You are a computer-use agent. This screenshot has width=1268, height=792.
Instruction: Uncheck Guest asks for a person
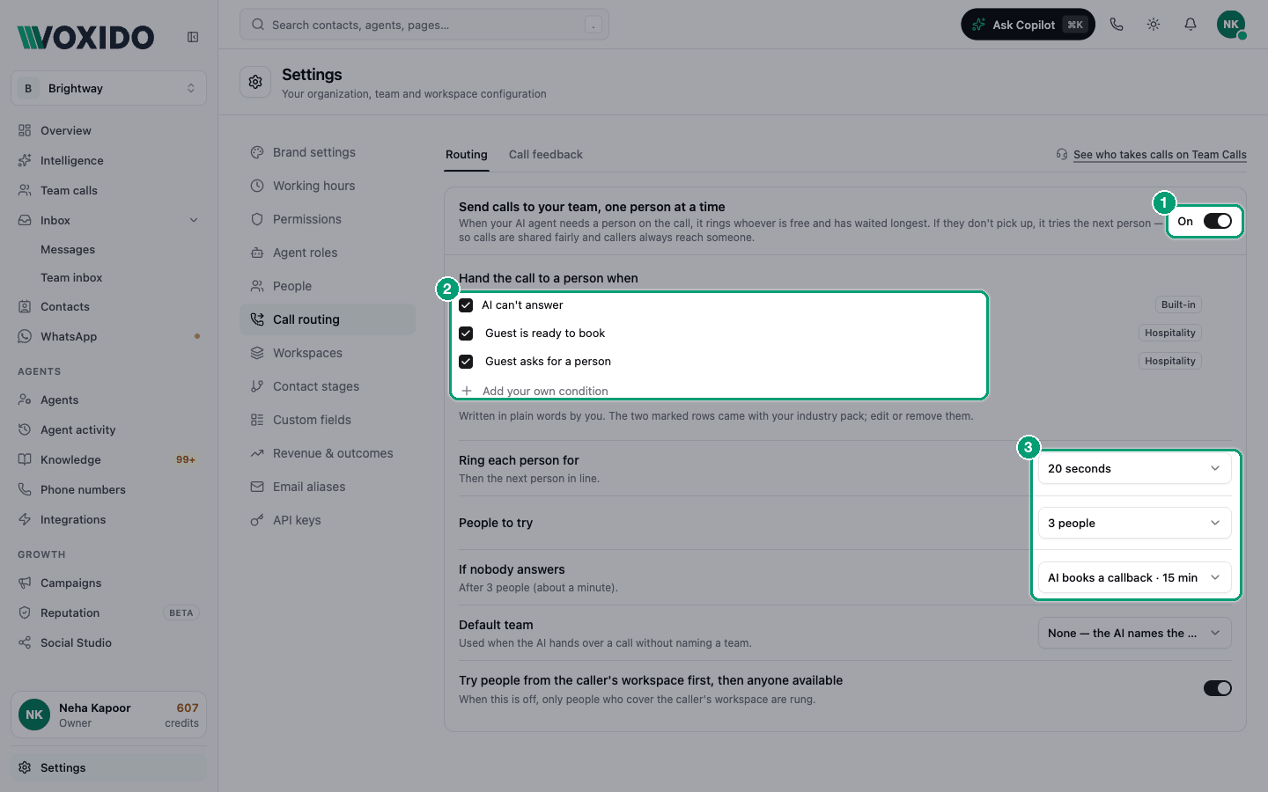[466, 362]
